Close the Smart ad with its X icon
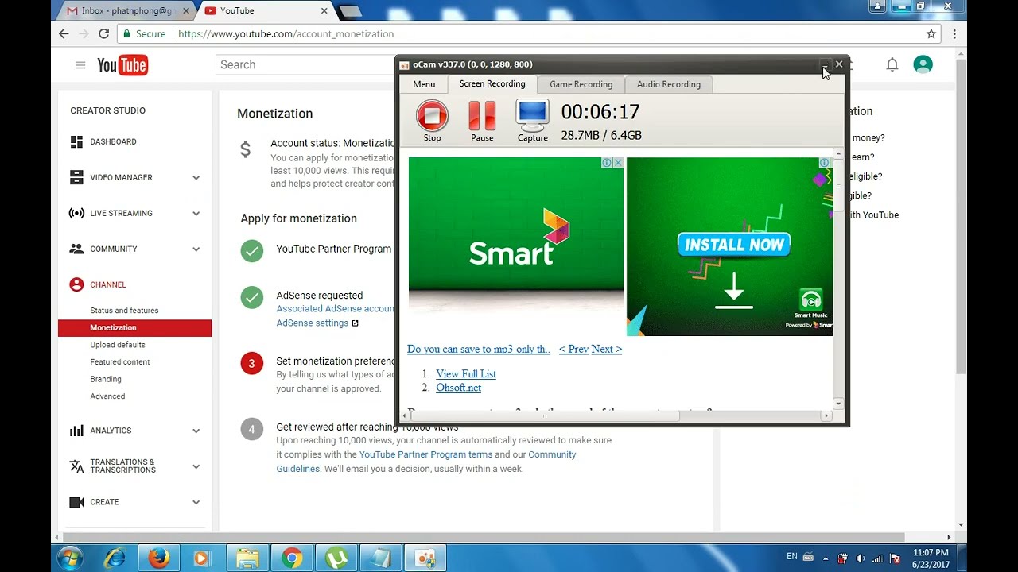The height and width of the screenshot is (572, 1018). click(x=618, y=163)
